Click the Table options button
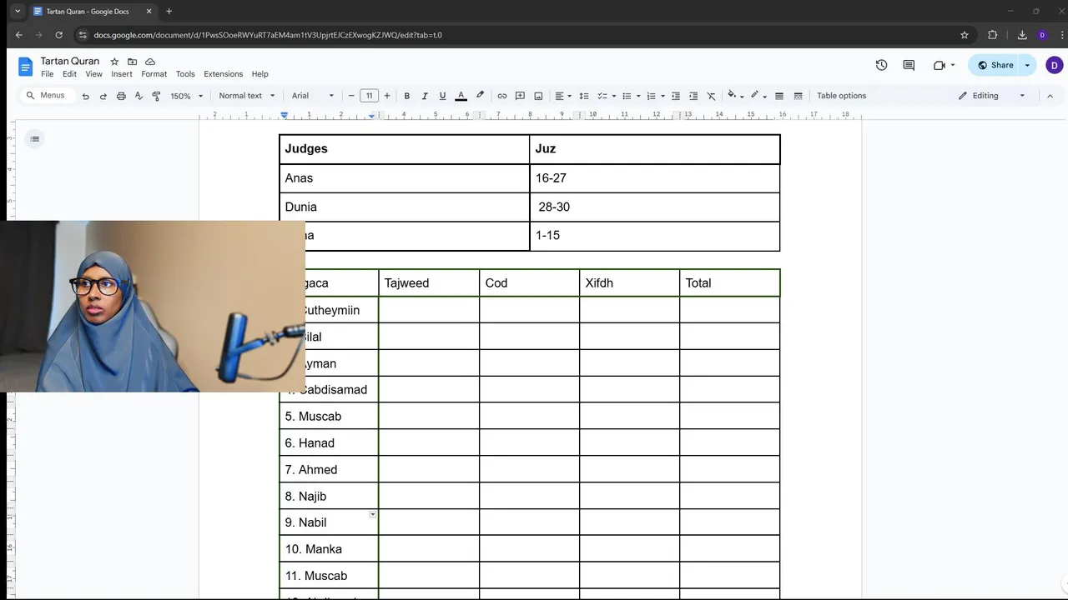This screenshot has height=600, width=1068. click(841, 96)
